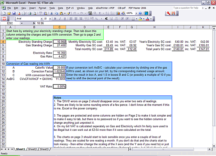
Task: Click the Print icon
Action: 30,13
